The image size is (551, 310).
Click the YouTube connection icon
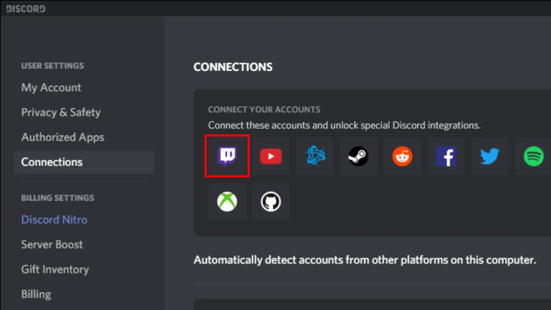tap(271, 156)
